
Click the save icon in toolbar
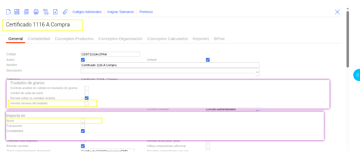17,12
